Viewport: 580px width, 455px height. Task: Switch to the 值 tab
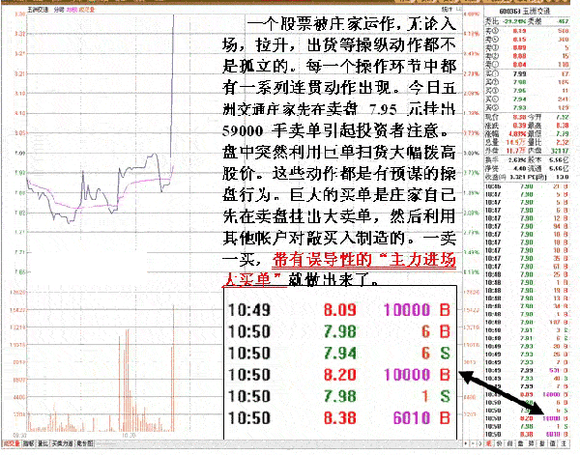coord(553,443)
